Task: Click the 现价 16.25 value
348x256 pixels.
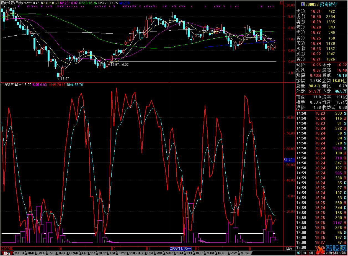Action: point(316,65)
